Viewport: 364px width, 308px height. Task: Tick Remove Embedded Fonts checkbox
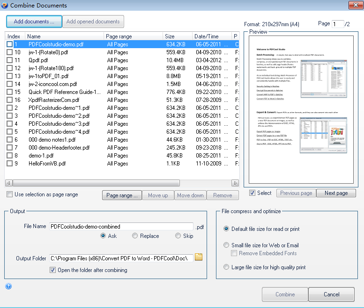[234, 253]
